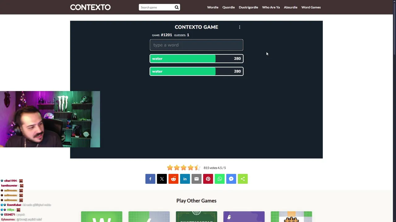396x222 pixels.
Task: Click the 'type a word' input box
Action: tap(196, 45)
